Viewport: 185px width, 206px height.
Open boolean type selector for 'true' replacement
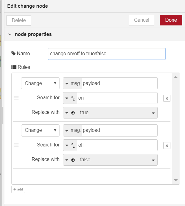tap(70, 113)
